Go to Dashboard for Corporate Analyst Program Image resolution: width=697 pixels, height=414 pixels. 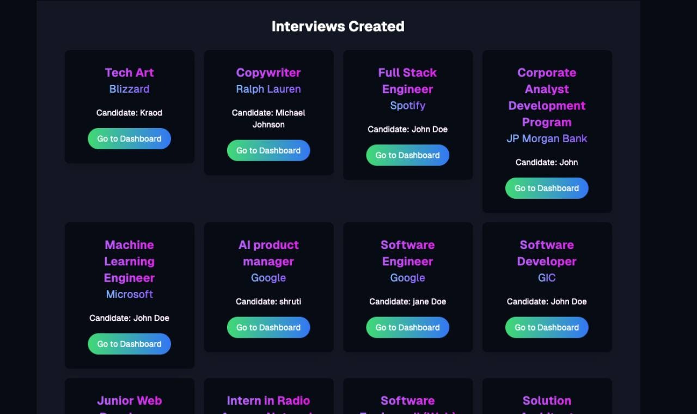547,188
